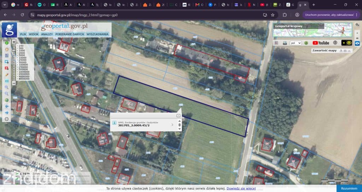Screen dimensions: 362x192
Task: Open the coordinates tool above zoom-in magnifier
Action: pos(7,81)
